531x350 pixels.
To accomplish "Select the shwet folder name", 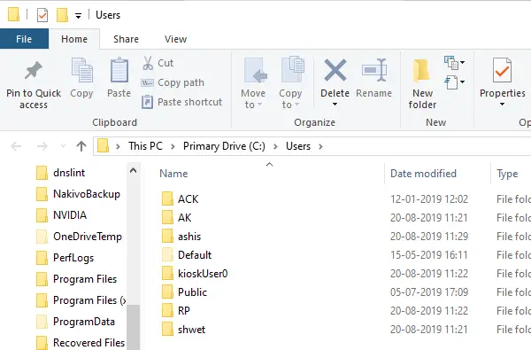I will [x=191, y=330].
